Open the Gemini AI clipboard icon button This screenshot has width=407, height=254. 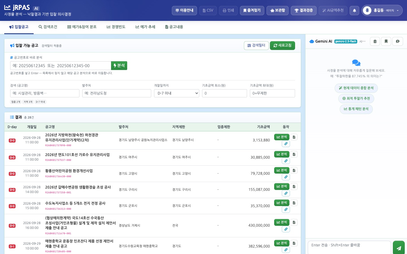pyautogui.click(x=375, y=41)
